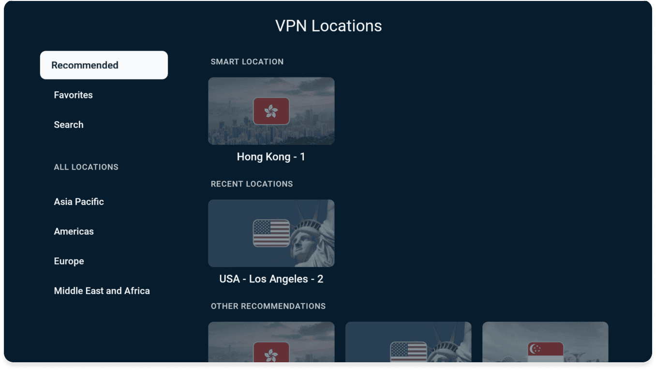The height and width of the screenshot is (370, 656).
Task: Open Search in the sidebar
Action: [x=69, y=125]
